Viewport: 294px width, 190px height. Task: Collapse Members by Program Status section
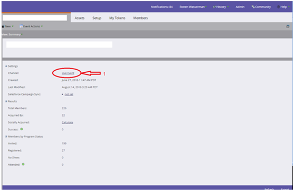[6, 136]
